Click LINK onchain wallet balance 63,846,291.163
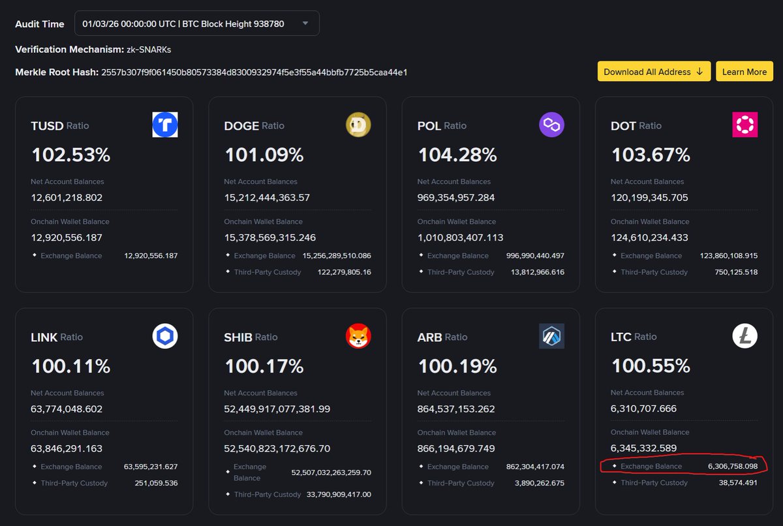The width and height of the screenshot is (783, 526). click(67, 449)
